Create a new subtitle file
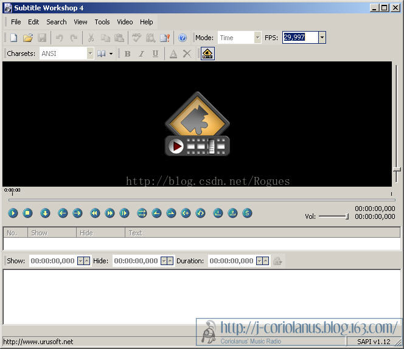 pyautogui.click(x=13, y=38)
